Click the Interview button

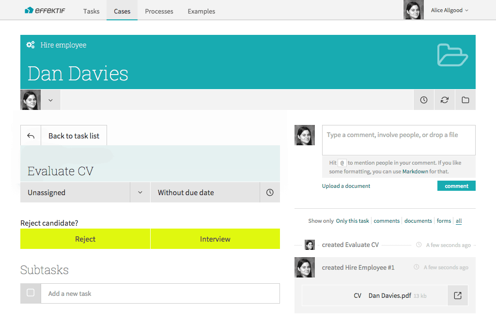(215, 239)
